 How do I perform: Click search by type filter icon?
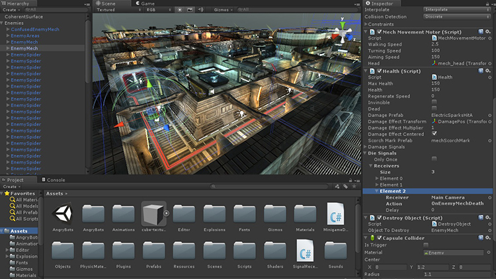point(337,186)
